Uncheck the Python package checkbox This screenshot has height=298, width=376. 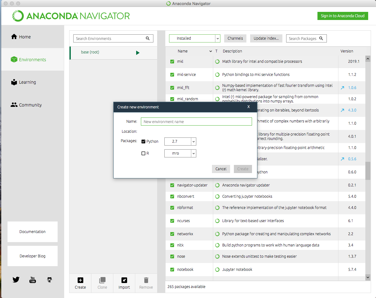pos(143,142)
